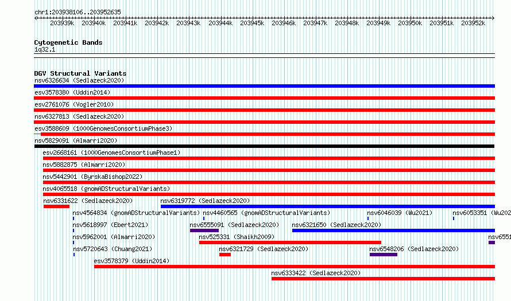511x301 pixels.
Task: Click esv2668161 (1000GenomesConsortiumPhase1) label
Action: (111, 153)
